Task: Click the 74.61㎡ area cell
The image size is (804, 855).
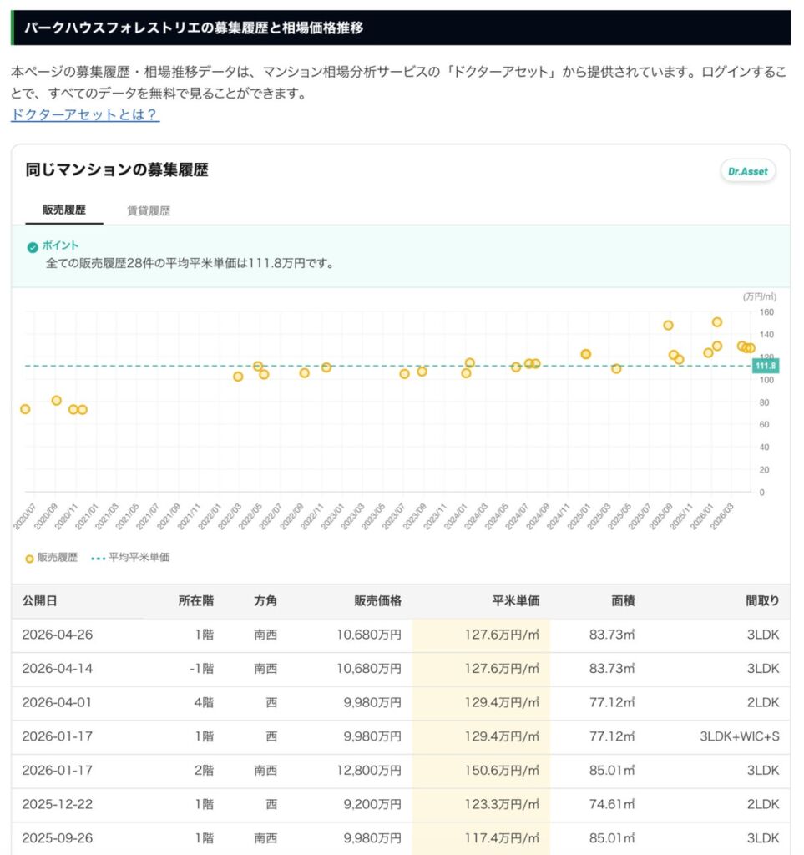Action: tap(612, 804)
